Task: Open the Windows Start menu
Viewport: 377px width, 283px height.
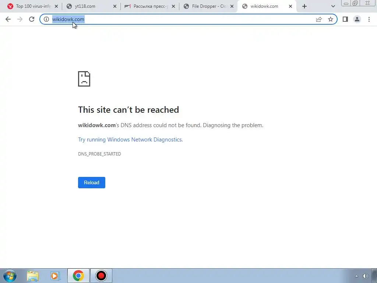Action: 10,276
